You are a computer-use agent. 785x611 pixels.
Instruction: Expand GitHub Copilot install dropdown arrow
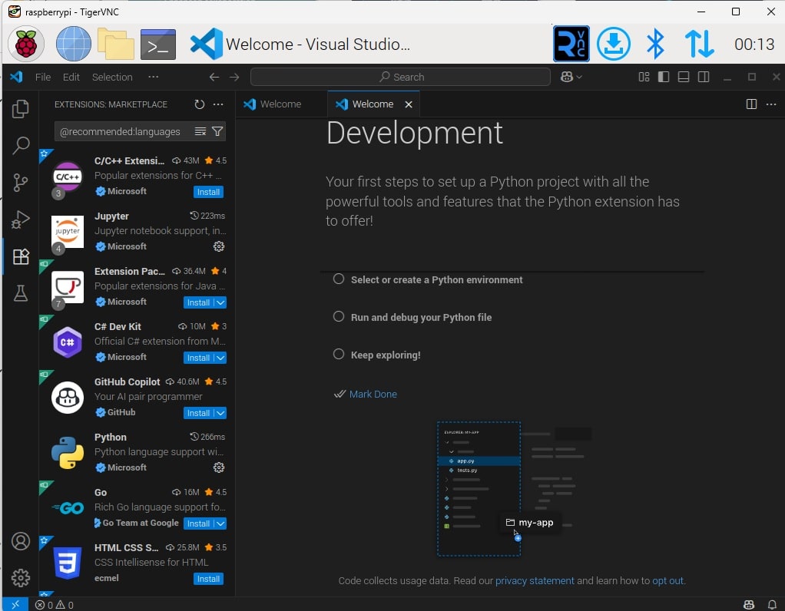[x=220, y=413]
